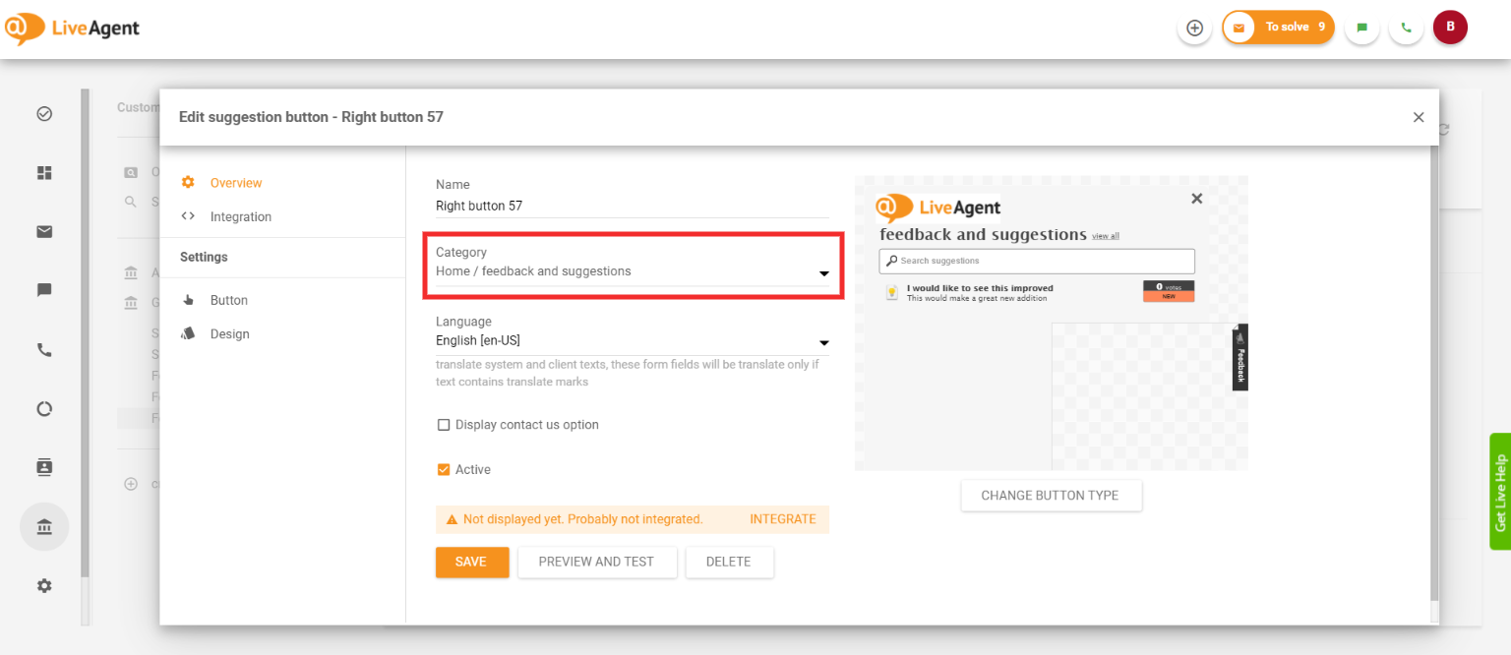This screenshot has width=1511, height=655.
Task: Open the chat bubble icon in sidebar
Action: (44, 291)
